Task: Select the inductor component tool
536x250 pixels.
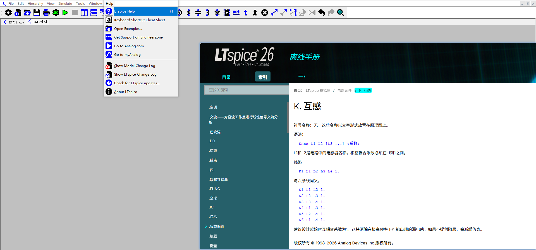Action: click(208, 13)
